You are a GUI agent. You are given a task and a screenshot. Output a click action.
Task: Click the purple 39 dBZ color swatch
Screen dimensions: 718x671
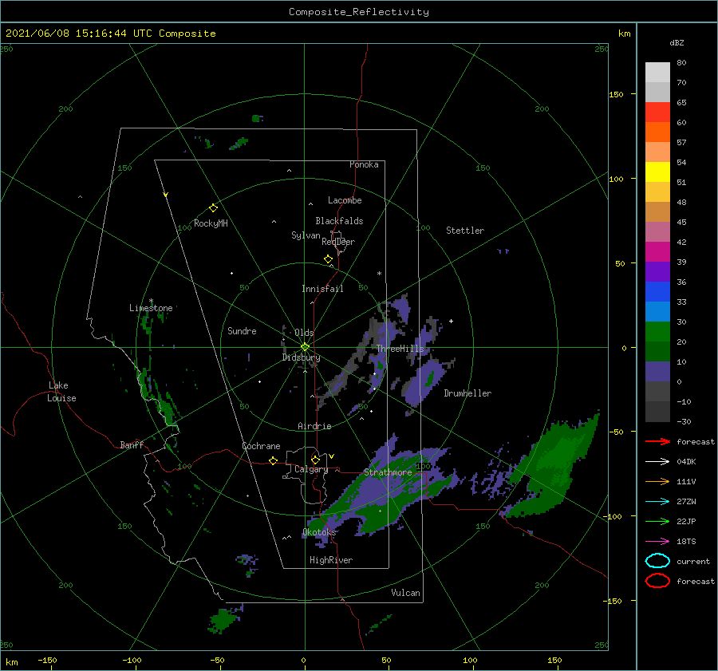(657, 271)
